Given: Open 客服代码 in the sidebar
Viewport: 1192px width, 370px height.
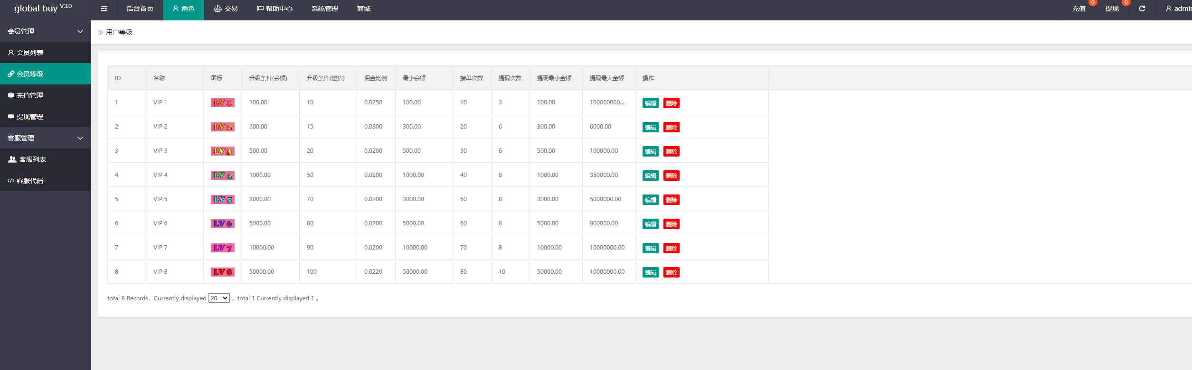Looking at the screenshot, I should (x=30, y=181).
